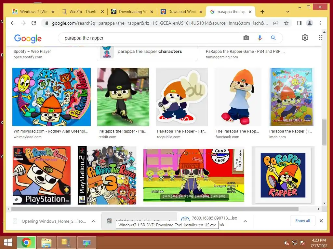Image resolution: width=333 pixels, height=249 pixels.
Task: Open the colorful Whimsyload PaRappa thumbnail
Action: pyautogui.click(x=51, y=97)
